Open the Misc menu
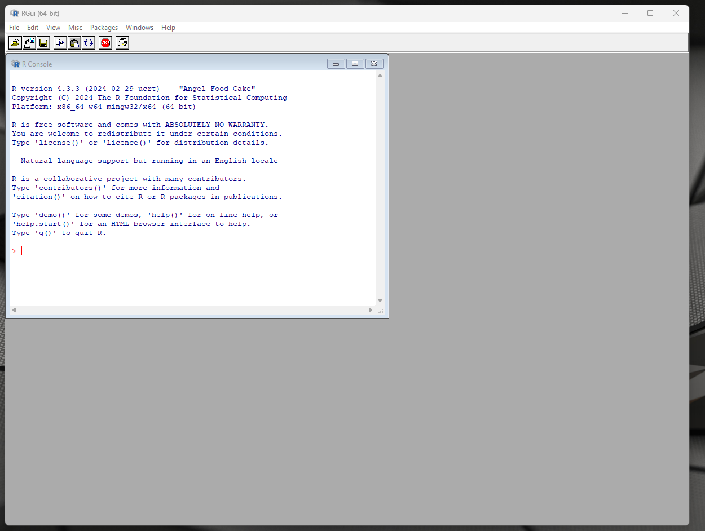This screenshot has height=531, width=705. coord(75,27)
